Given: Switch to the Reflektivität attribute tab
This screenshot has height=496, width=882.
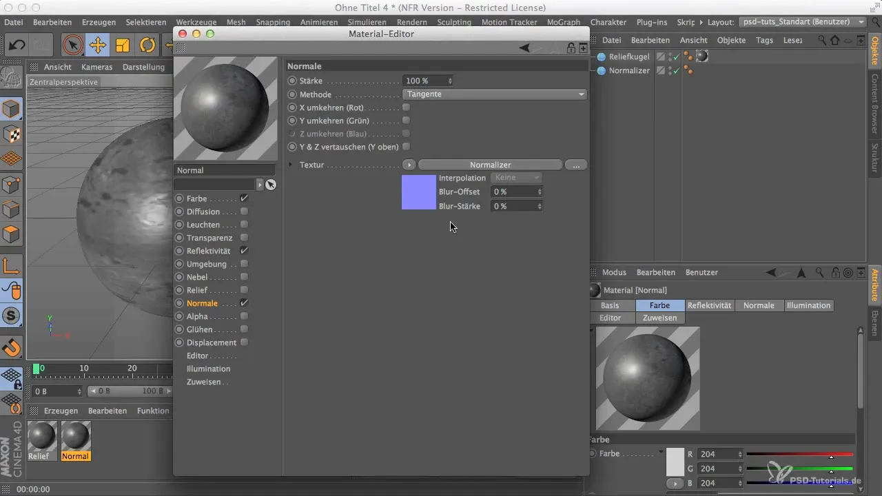Looking at the screenshot, I should pos(710,305).
